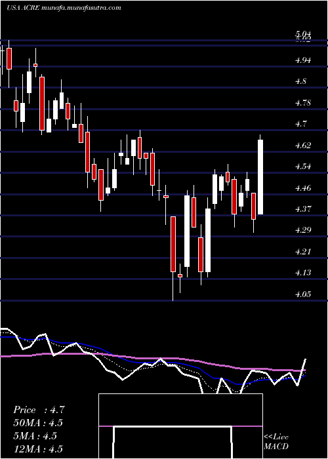Click the Price : 4.7 readout
Viewport: 328px width, 459px height.
38,410
